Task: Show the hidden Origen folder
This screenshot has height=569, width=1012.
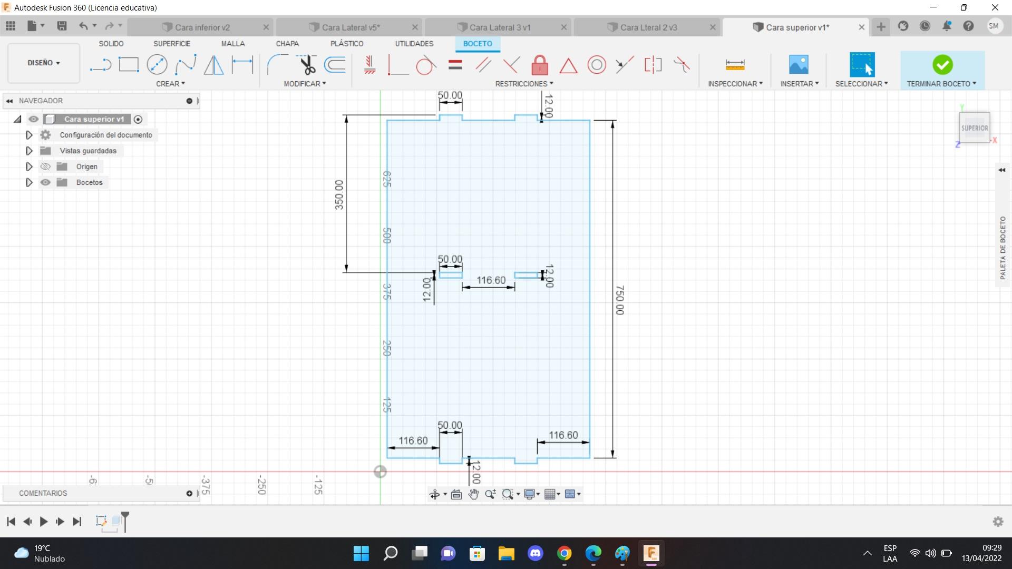Action: click(x=46, y=166)
